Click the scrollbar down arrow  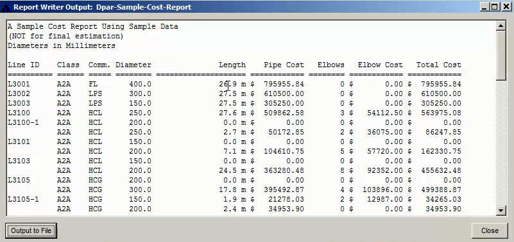point(501,210)
